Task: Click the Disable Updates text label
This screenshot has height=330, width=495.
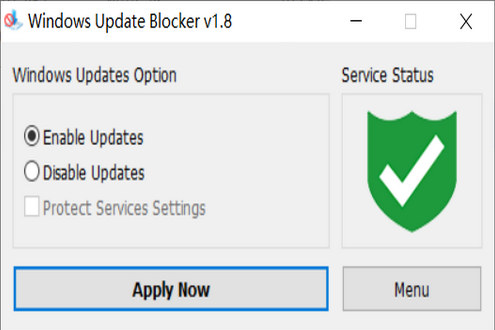Action: 93,172
